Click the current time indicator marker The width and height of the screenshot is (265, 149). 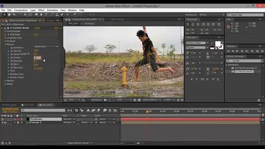pos(147,111)
